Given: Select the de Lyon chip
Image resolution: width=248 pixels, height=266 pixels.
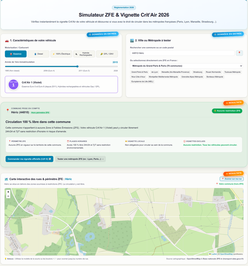Looking at the screenshot, I should pos(155,72).
